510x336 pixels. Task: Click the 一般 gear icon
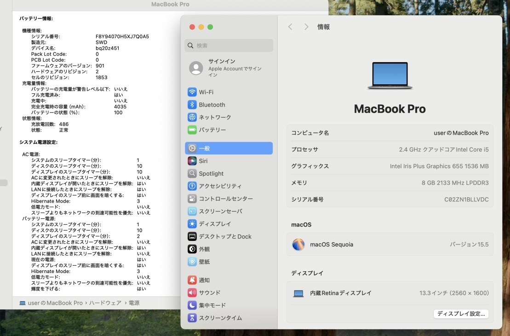(x=192, y=148)
